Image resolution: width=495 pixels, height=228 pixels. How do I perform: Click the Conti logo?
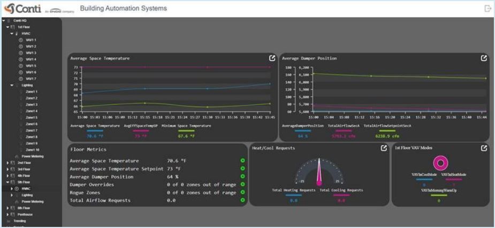tap(22, 9)
